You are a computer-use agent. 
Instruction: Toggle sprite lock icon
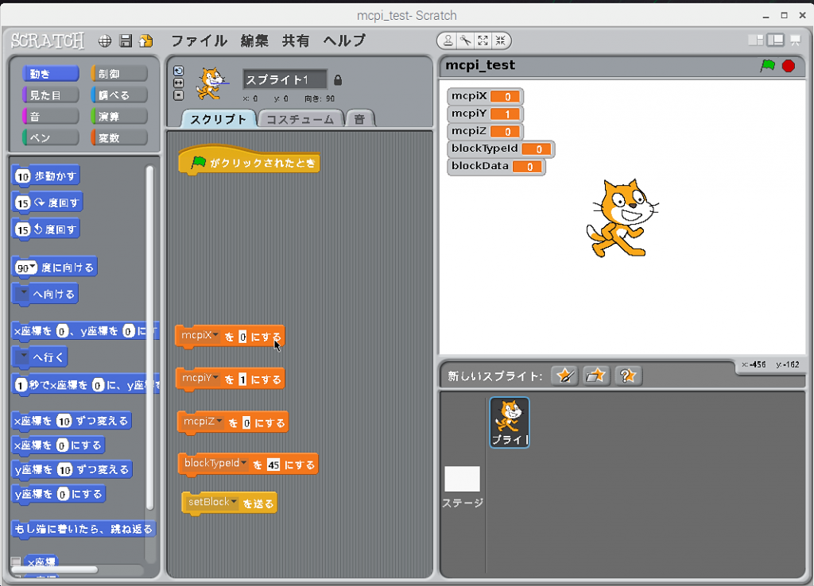(338, 80)
